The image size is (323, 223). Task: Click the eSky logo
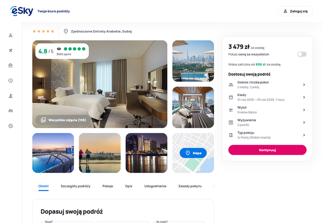tap(22, 11)
